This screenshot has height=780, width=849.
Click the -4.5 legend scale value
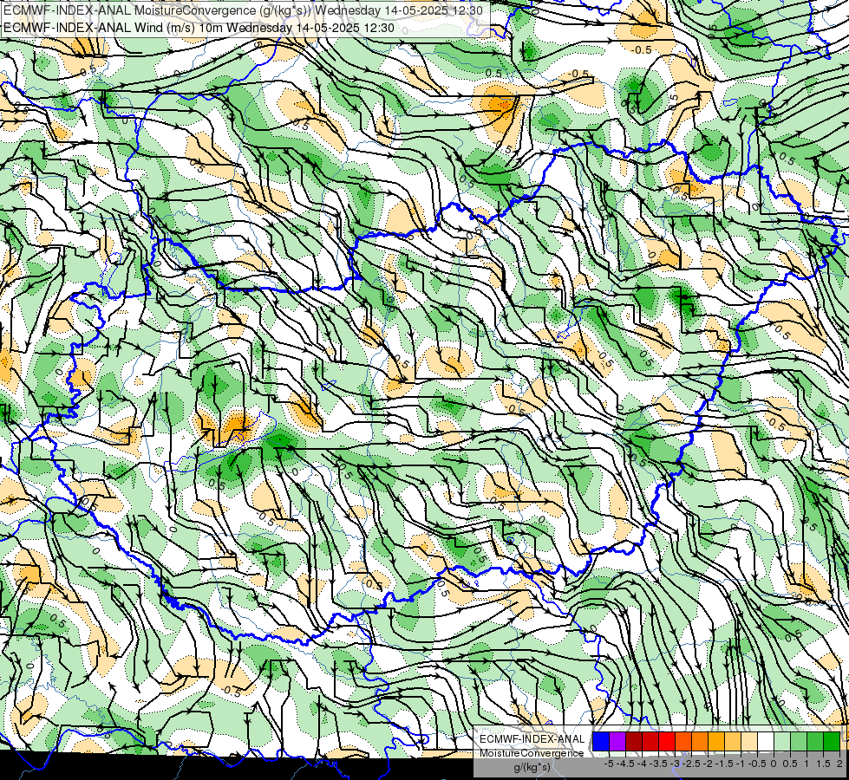625,764
